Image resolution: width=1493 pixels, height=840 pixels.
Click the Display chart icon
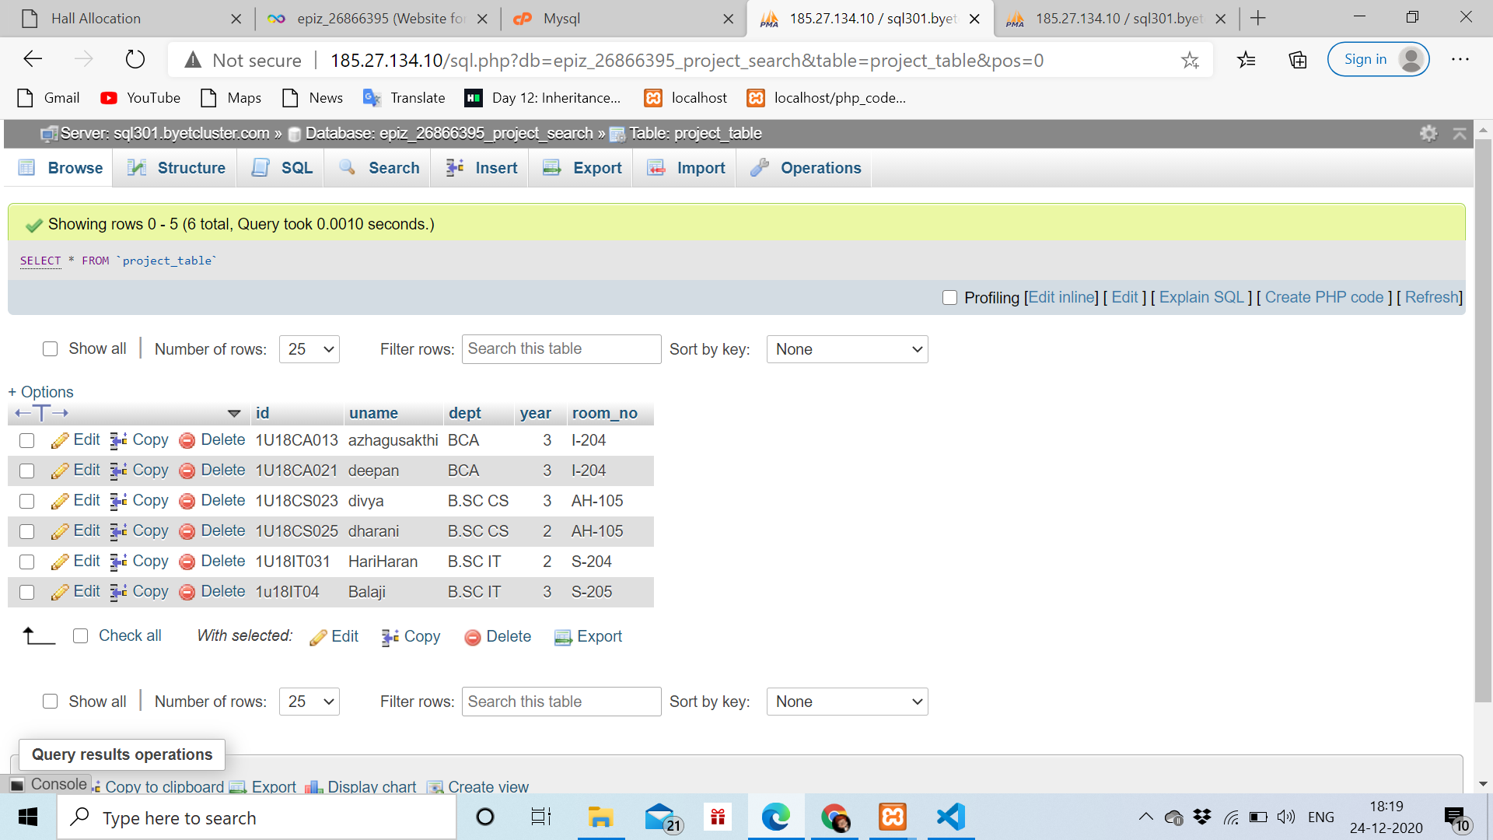[313, 787]
